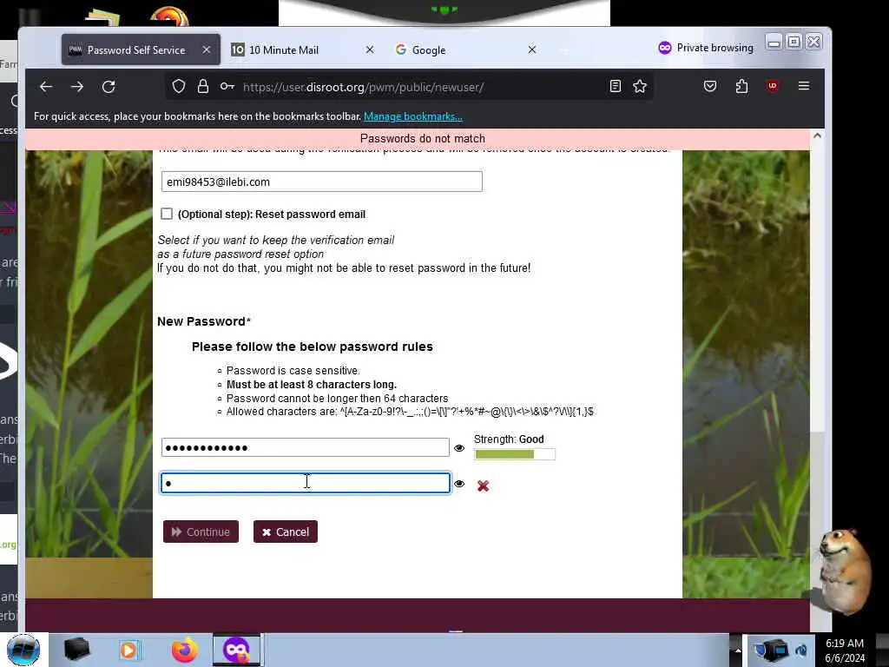Click the Cancel button

(285, 532)
